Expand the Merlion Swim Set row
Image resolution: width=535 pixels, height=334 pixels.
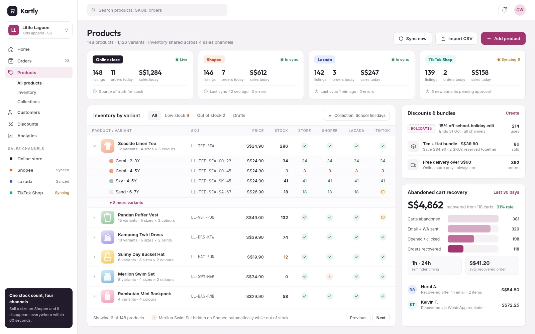[x=94, y=277]
